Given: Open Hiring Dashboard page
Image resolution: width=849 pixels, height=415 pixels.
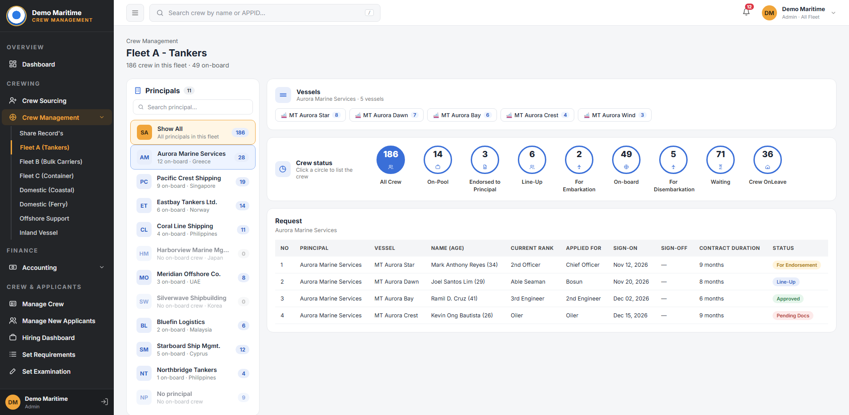Looking at the screenshot, I should pyautogui.click(x=56, y=338).
